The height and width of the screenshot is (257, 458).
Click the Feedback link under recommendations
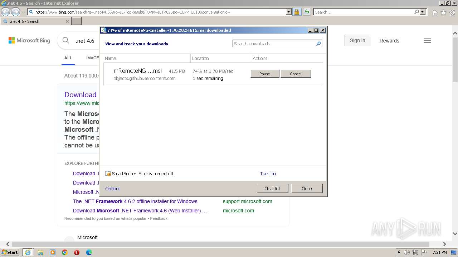[159, 218]
